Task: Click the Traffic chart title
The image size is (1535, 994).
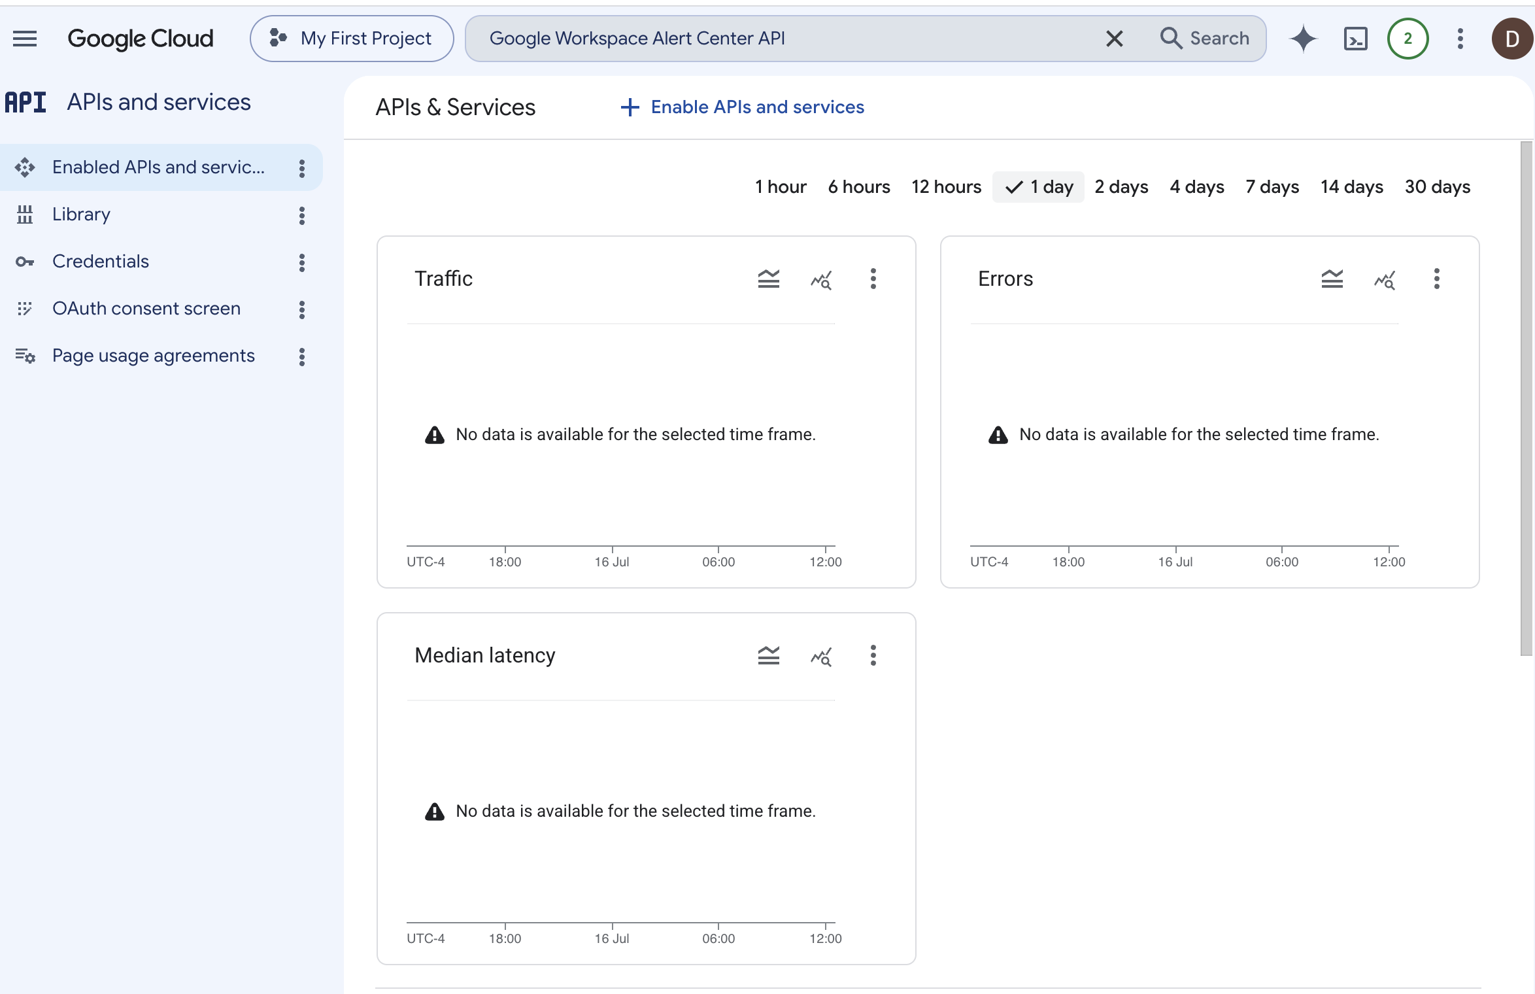Action: tap(444, 279)
